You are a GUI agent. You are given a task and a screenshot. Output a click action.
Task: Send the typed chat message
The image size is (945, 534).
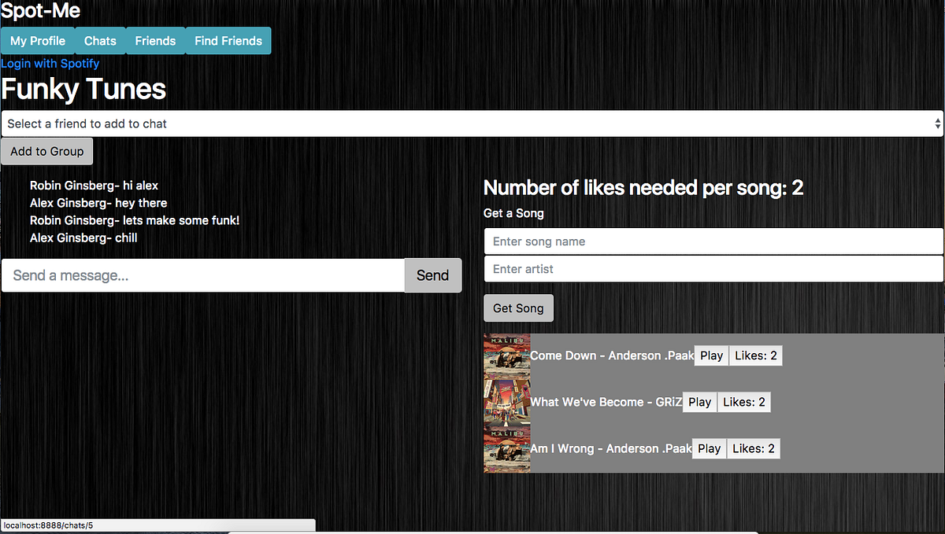tap(432, 275)
